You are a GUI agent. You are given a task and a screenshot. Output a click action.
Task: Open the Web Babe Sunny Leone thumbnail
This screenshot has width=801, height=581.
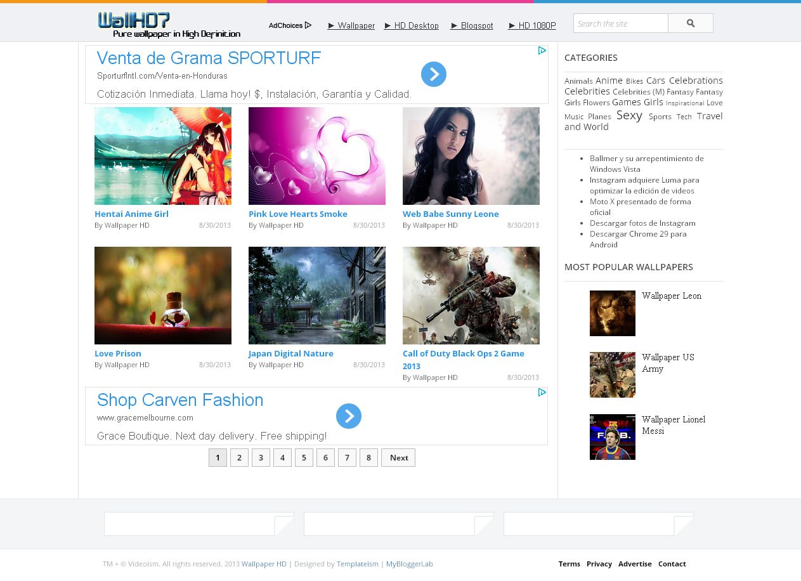tap(471, 156)
